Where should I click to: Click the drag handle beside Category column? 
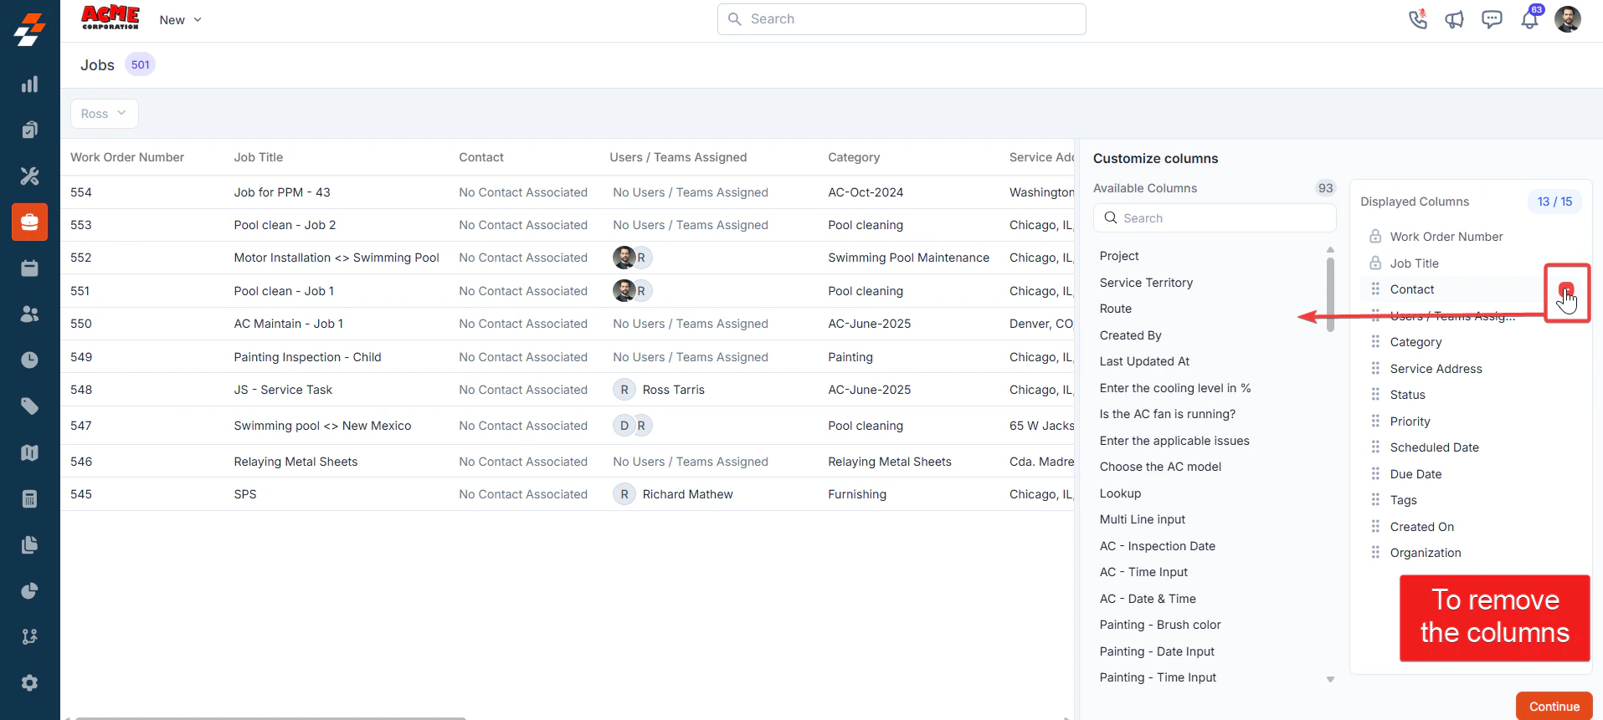[x=1375, y=342]
